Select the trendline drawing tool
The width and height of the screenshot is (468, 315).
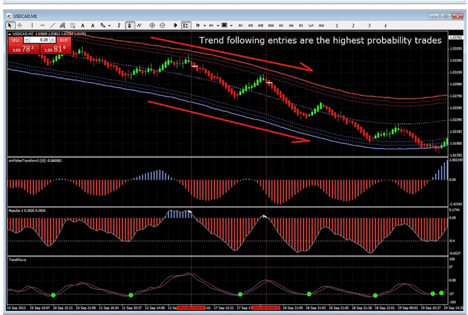(53, 26)
